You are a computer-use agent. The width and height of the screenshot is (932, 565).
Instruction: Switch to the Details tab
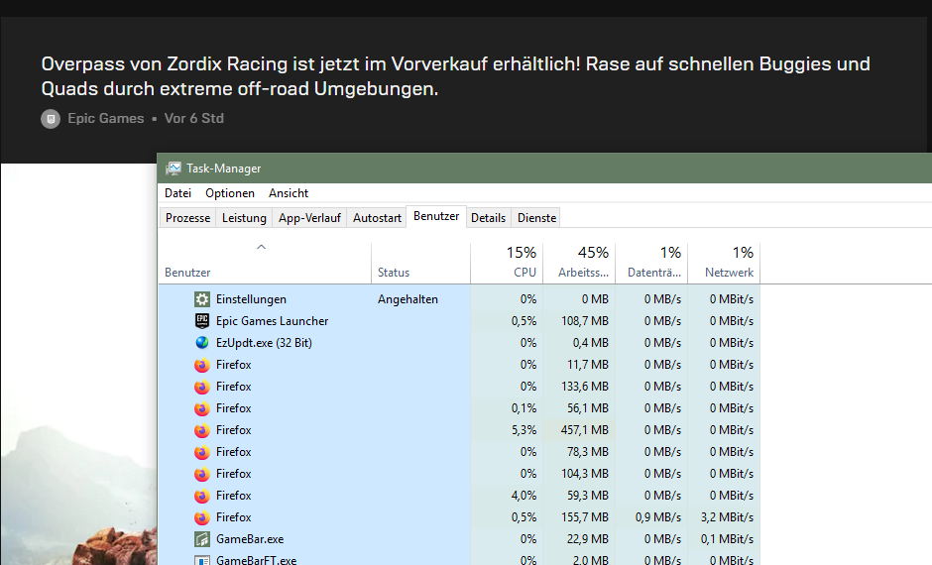point(488,218)
